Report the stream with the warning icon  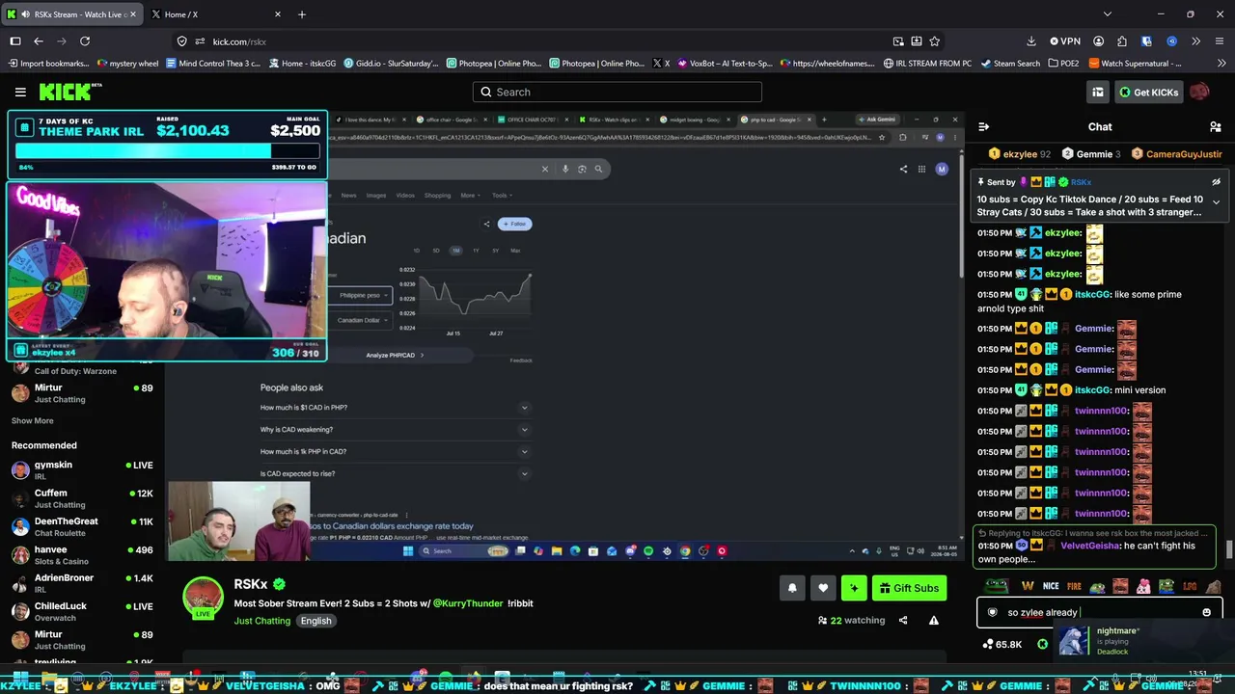click(x=934, y=621)
